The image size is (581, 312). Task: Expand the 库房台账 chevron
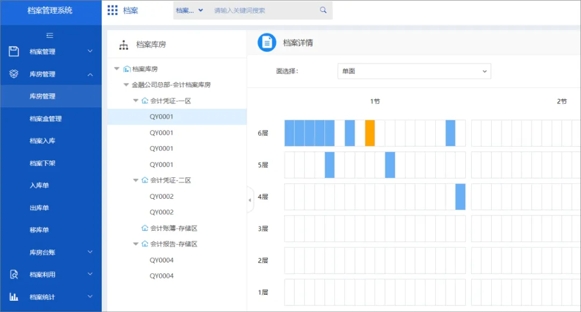[x=90, y=252]
